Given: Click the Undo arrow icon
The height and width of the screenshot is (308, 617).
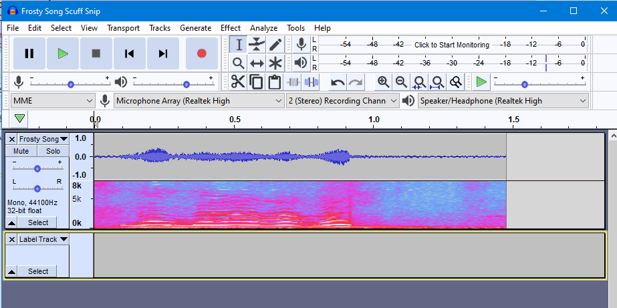Looking at the screenshot, I should pyautogui.click(x=338, y=82).
